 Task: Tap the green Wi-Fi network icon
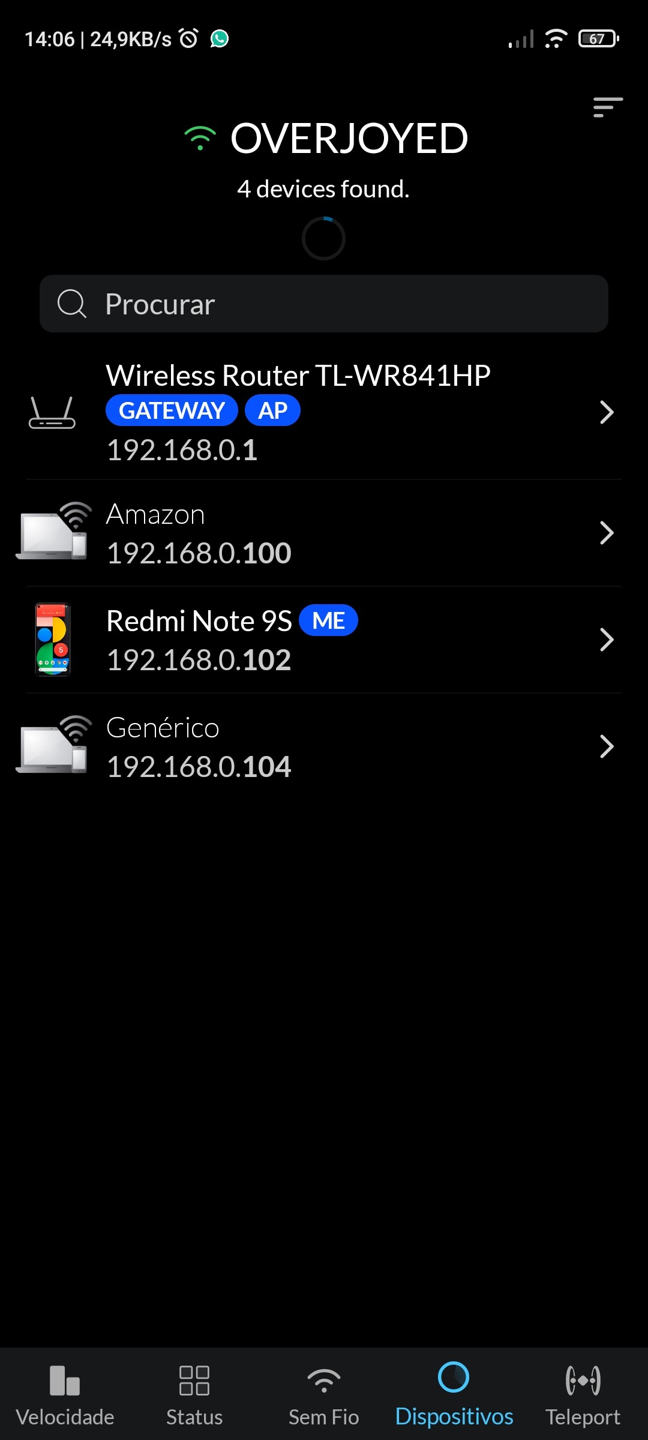pos(200,139)
